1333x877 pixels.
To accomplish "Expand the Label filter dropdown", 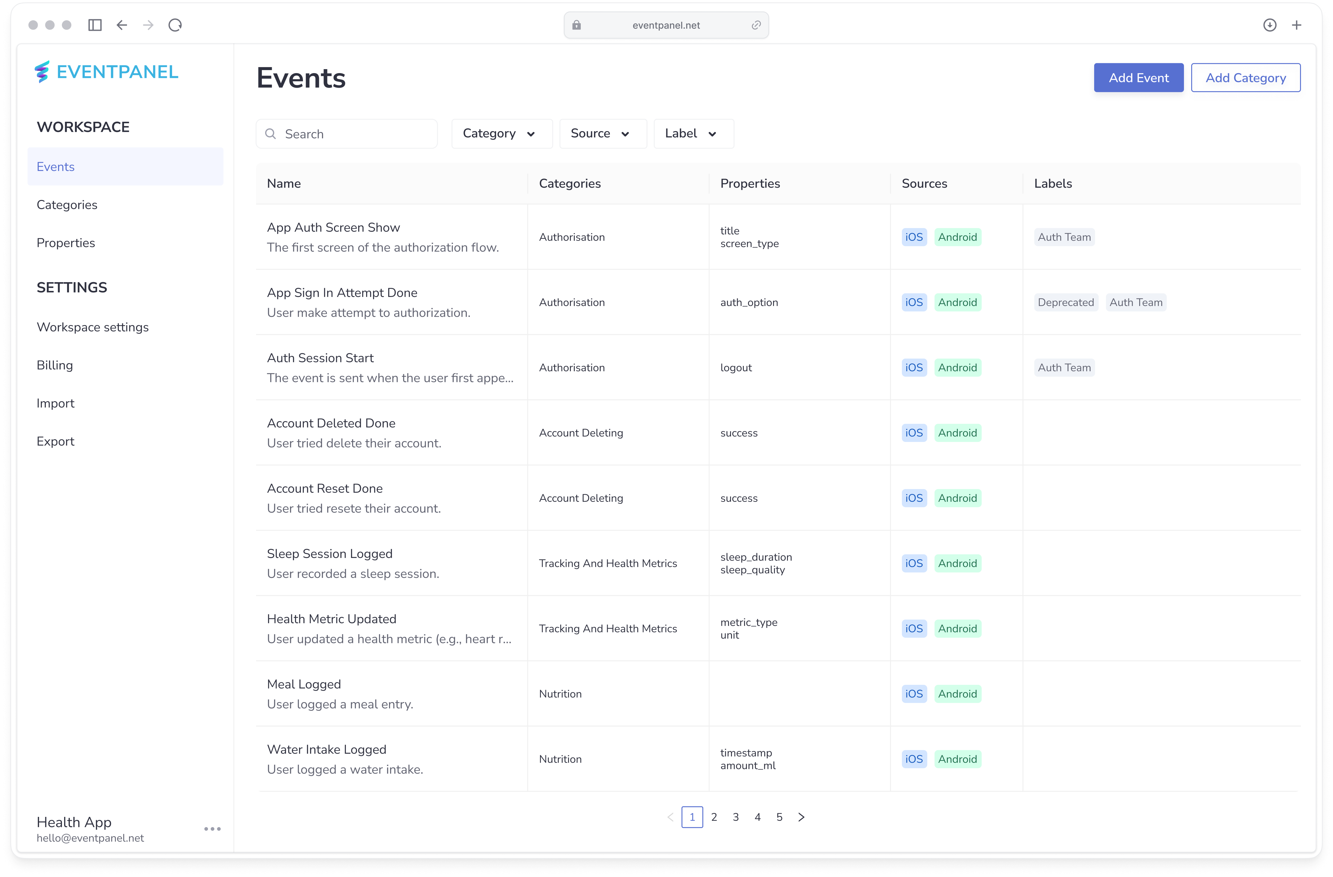I will coord(693,134).
